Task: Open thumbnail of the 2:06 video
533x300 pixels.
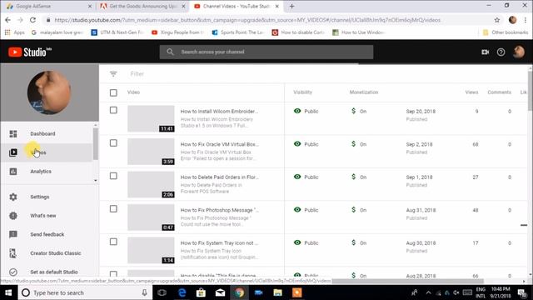Action: 151,185
